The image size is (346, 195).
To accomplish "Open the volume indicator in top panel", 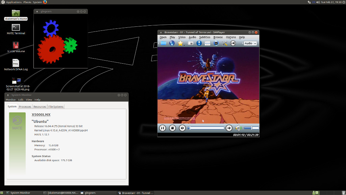I will coord(318,2).
